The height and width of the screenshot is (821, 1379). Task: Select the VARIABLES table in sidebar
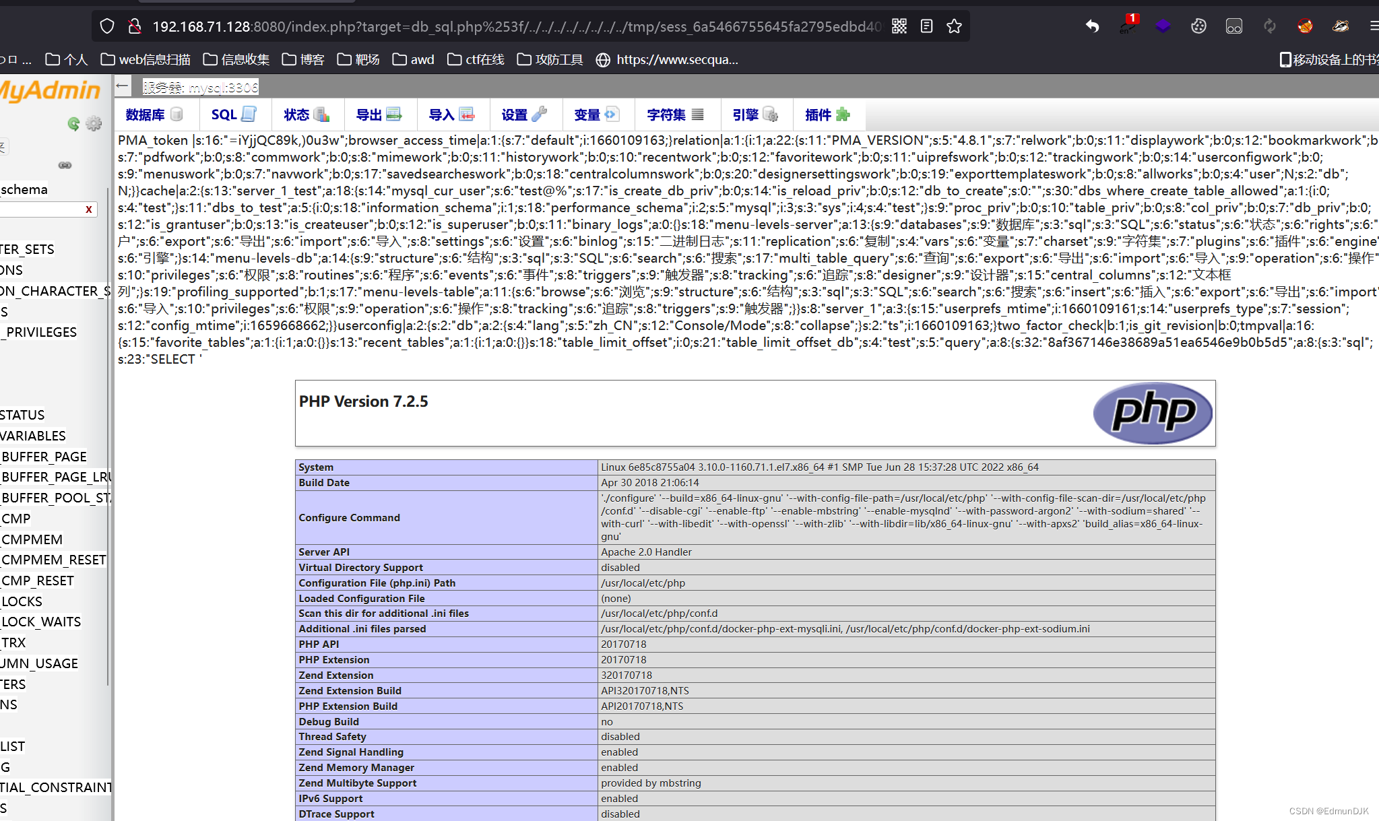pos(33,436)
